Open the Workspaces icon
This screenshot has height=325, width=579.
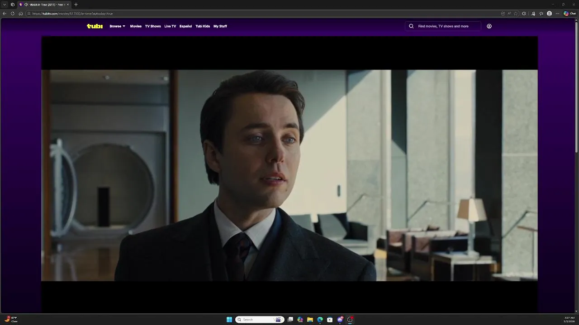click(12, 5)
